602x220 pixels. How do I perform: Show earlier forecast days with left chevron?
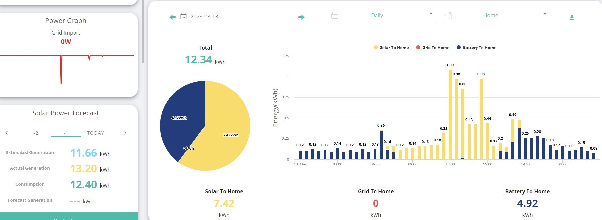[7, 133]
